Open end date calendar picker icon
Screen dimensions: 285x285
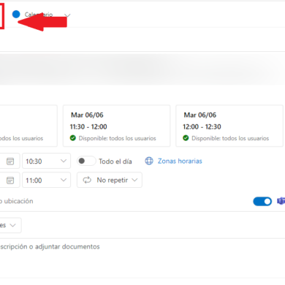pyautogui.click(x=10, y=180)
